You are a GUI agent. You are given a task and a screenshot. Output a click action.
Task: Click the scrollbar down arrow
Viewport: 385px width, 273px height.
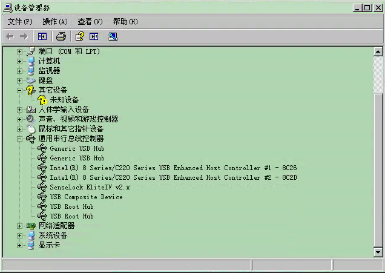378,252
